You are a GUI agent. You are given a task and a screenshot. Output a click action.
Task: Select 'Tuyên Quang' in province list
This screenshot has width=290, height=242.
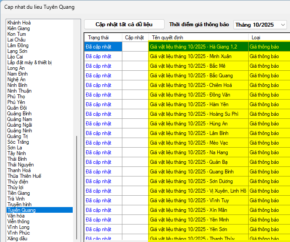(22, 210)
